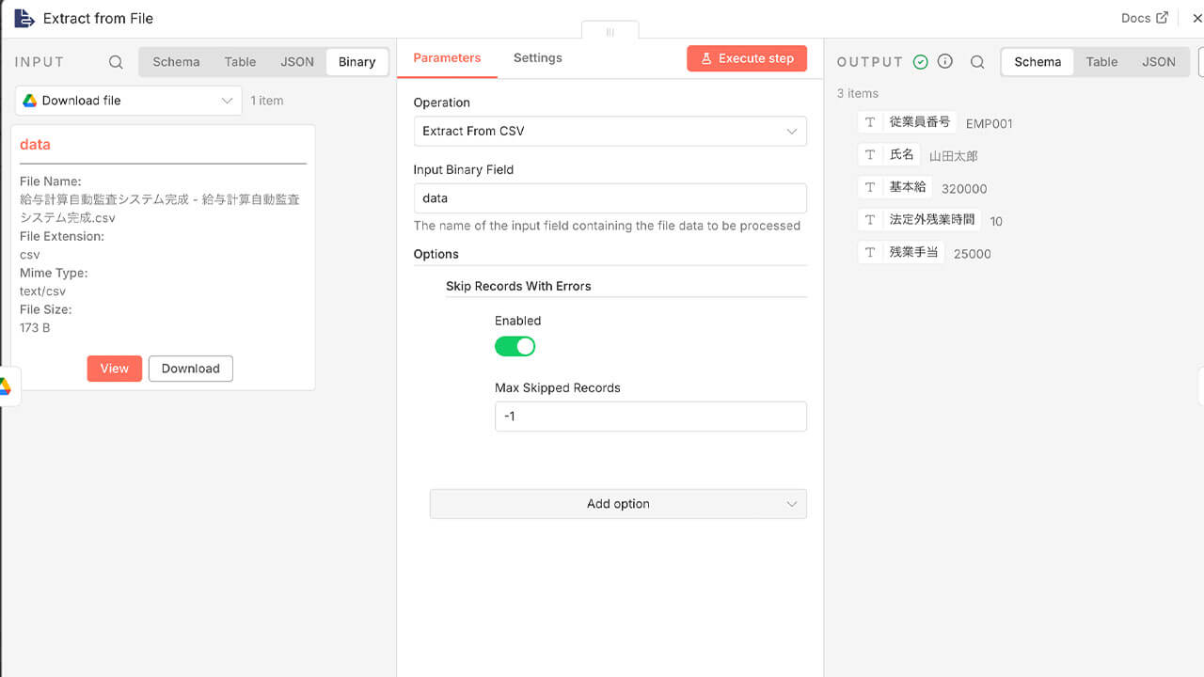Click the Google Drive icon on left edge
The width and height of the screenshot is (1204, 677).
pyautogui.click(x=5, y=386)
